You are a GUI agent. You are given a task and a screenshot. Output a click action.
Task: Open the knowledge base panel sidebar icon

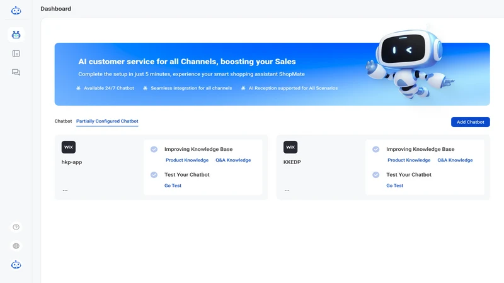pos(16,53)
